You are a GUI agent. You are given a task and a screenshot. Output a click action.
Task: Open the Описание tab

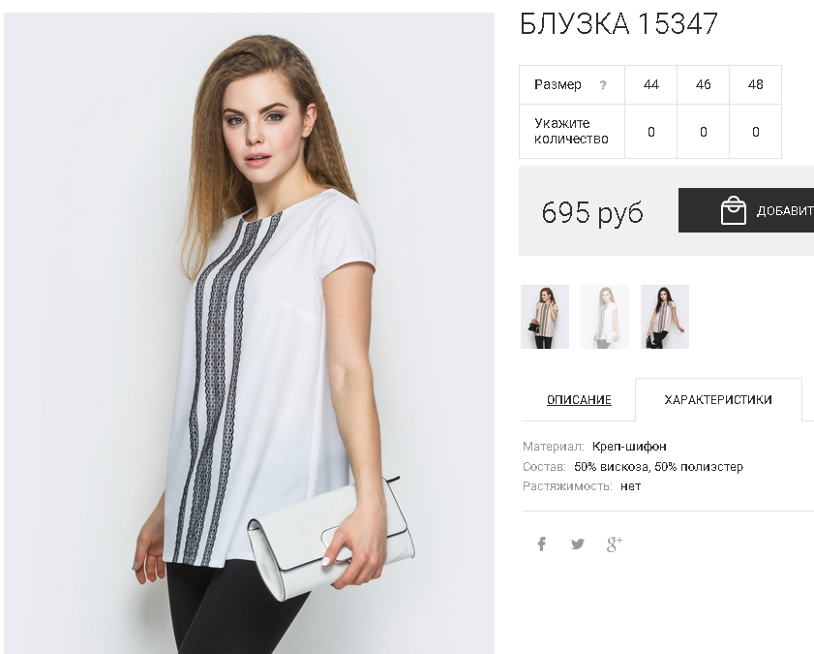coord(579,400)
